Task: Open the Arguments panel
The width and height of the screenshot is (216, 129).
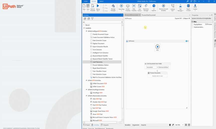Action: [x=136, y=125]
